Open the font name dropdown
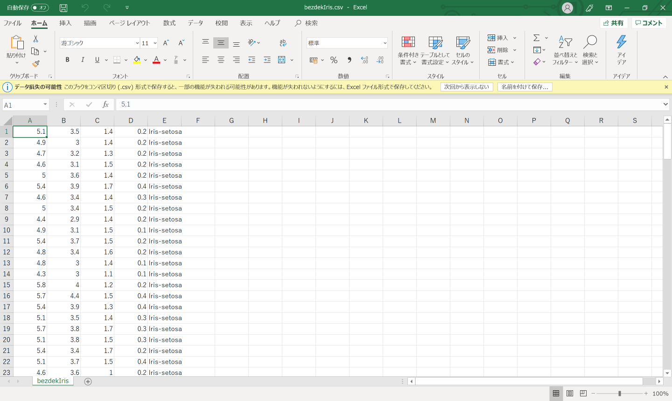 137,43
